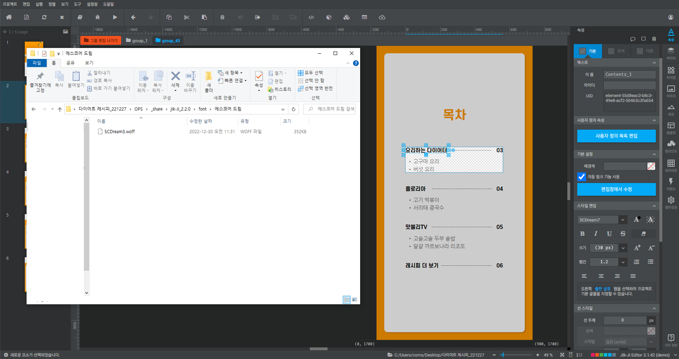Switch to the group_43 tab
This screenshot has height=359, width=679.
point(168,41)
